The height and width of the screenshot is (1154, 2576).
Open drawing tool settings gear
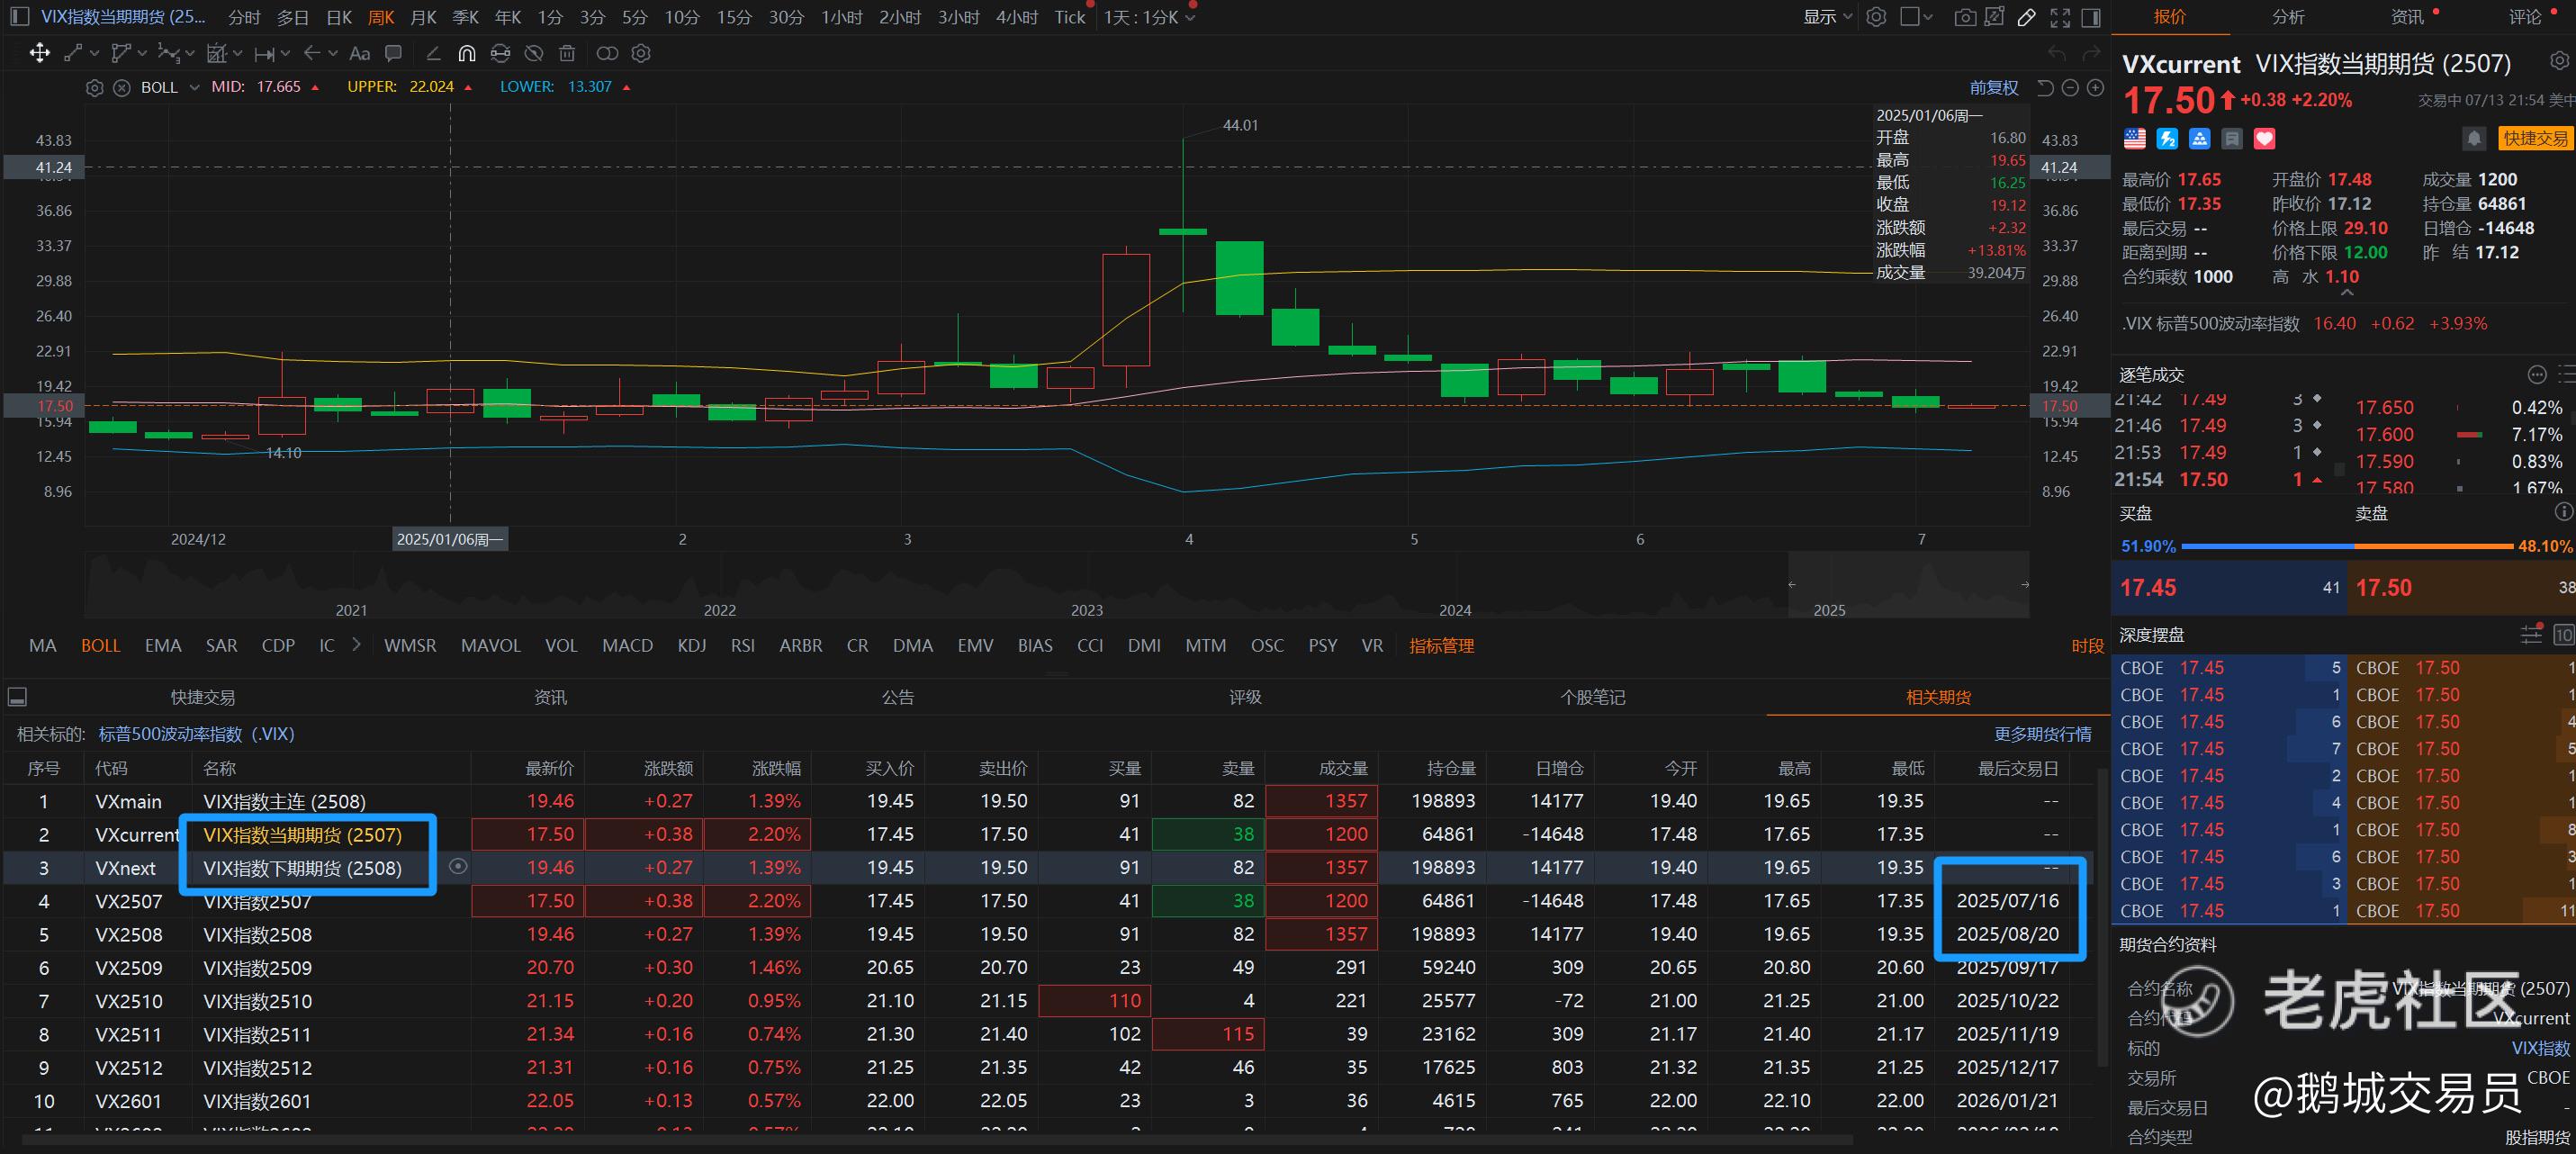641,53
